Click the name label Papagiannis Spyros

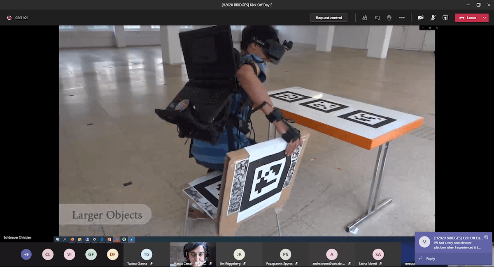click(280, 263)
